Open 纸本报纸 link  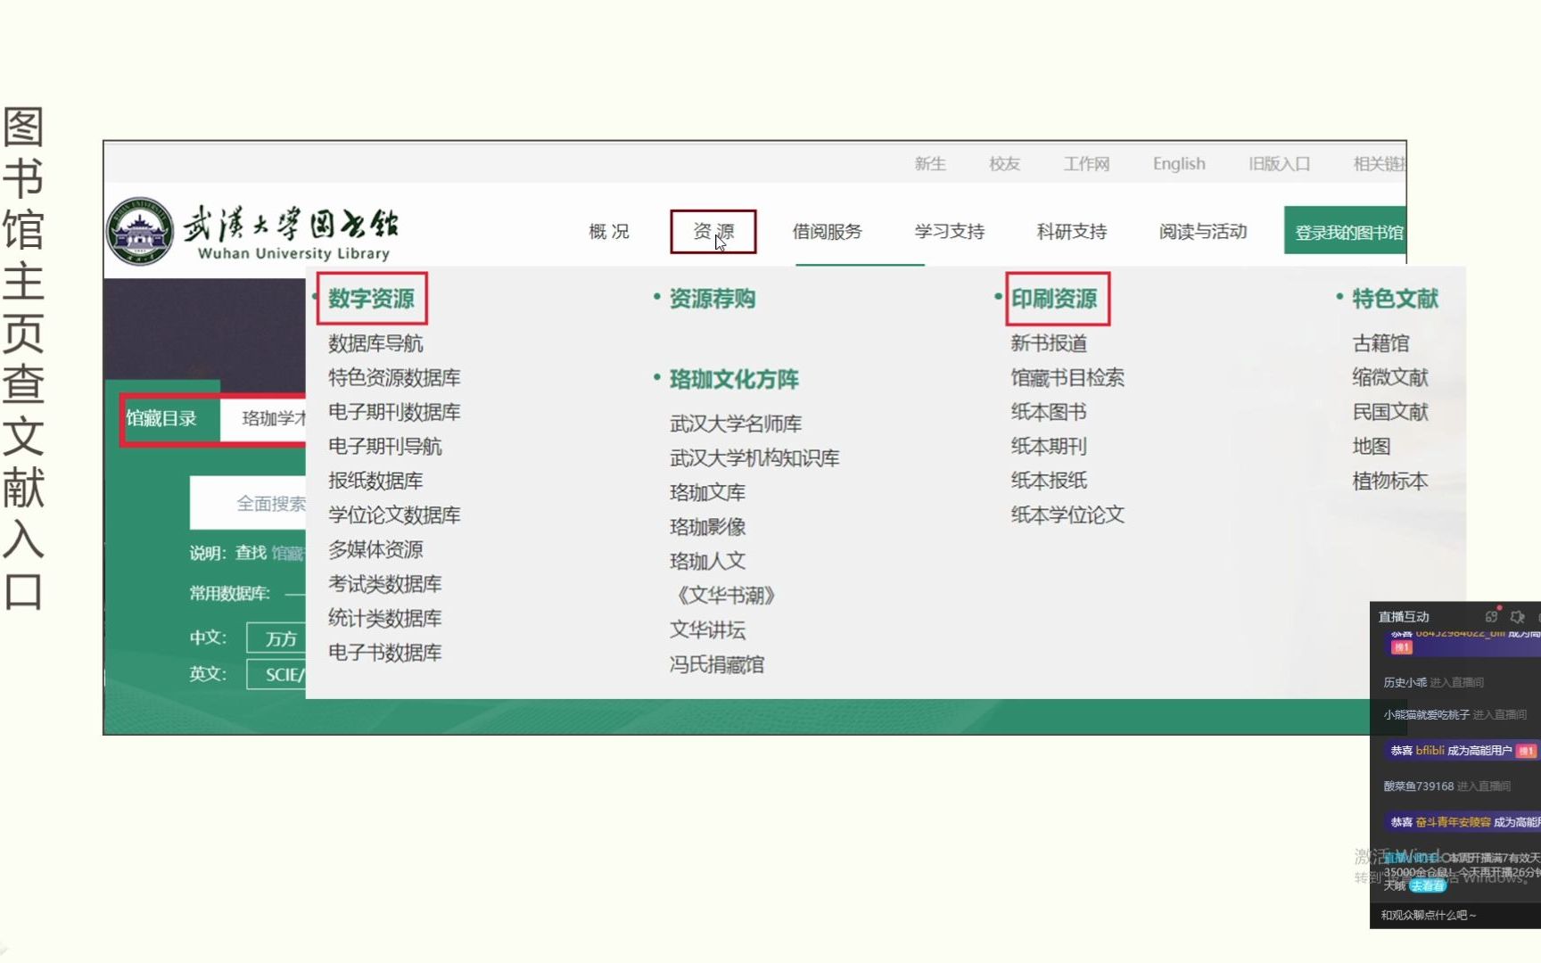1049,481
